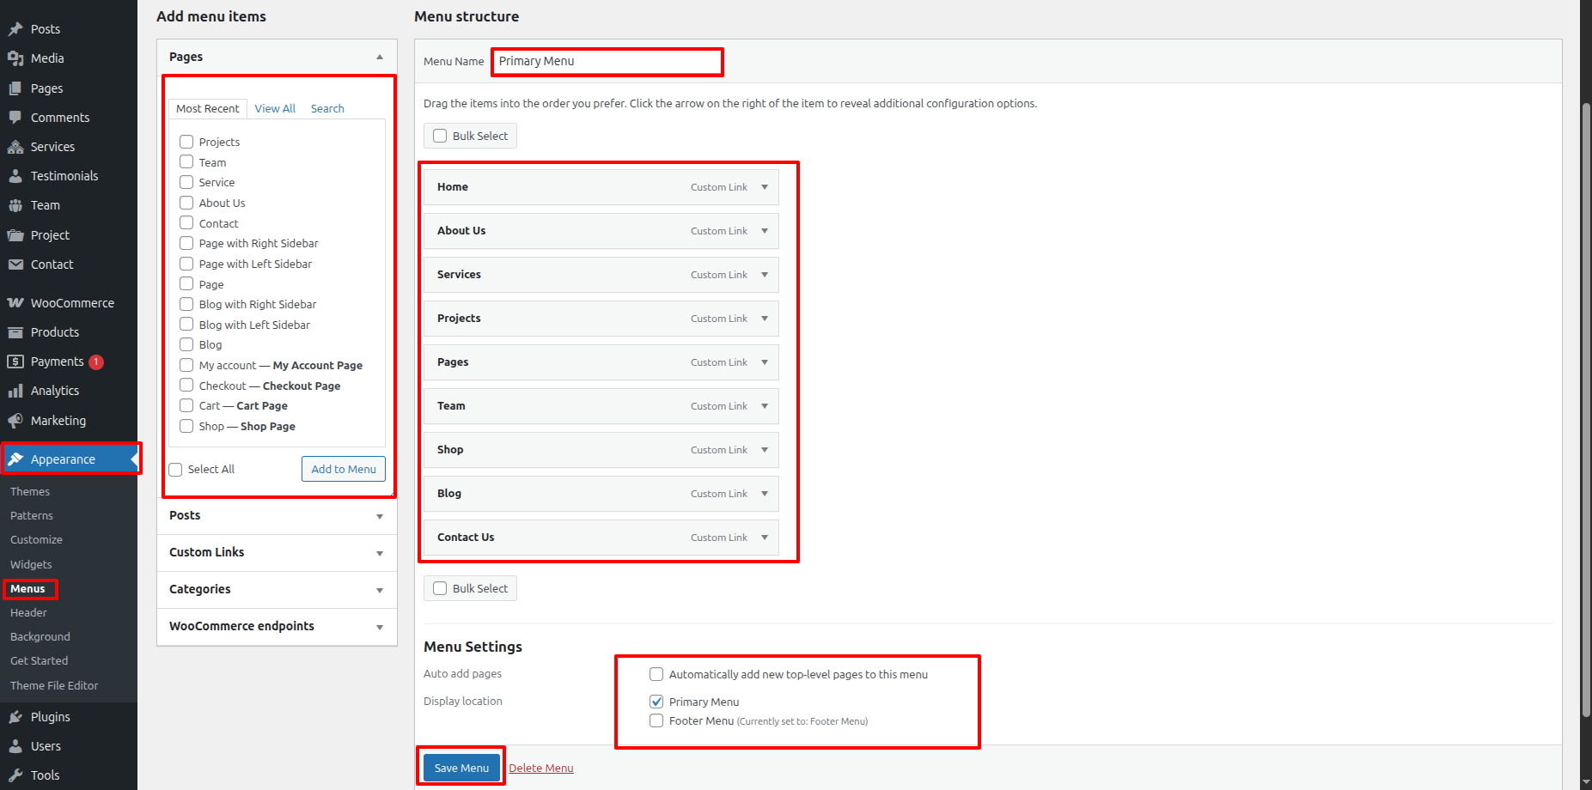Click the Analytics bar chart icon

(x=15, y=392)
